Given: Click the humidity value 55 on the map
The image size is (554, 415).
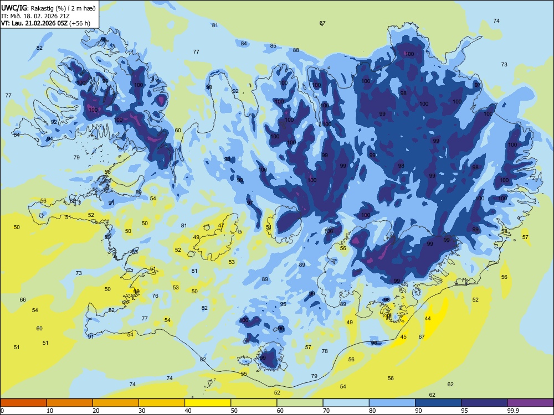Looking at the screenshot, I should coord(244,373).
